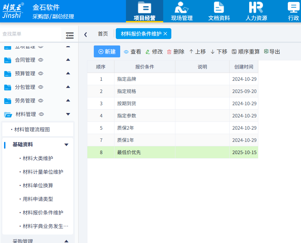Collapse the 材料管理 menu arrow
Screen dimensions: 301x243
coord(68,114)
